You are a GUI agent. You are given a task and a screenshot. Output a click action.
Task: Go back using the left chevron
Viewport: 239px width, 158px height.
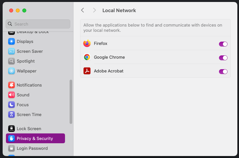[x=82, y=10]
